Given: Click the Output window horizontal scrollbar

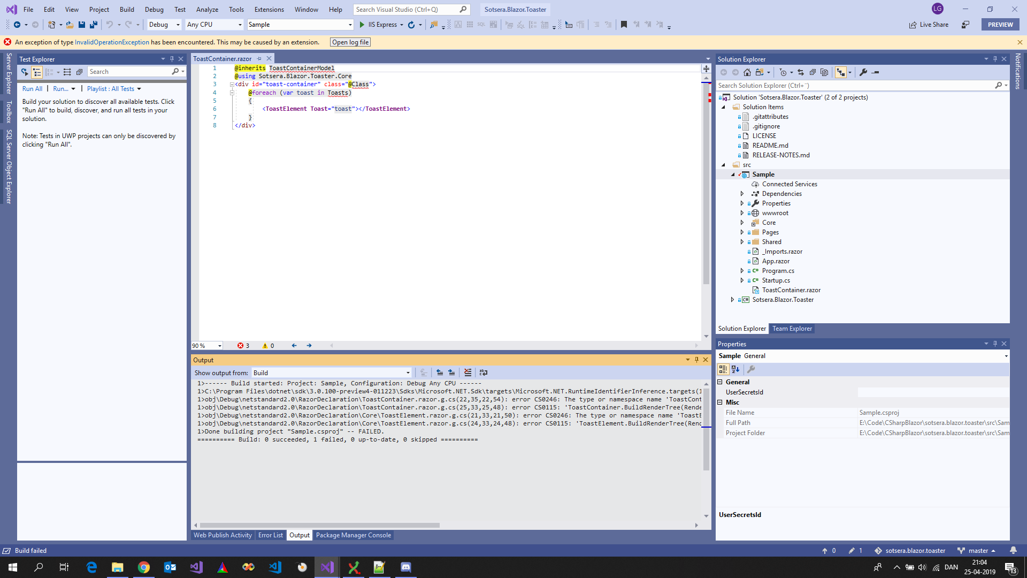Looking at the screenshot, I should click(320, 526).
